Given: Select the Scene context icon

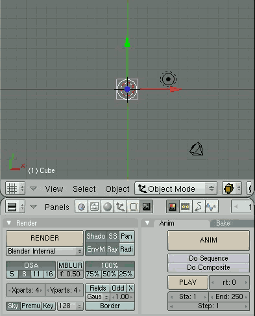Looking at the screenshot, I should [x=147, y=207].
